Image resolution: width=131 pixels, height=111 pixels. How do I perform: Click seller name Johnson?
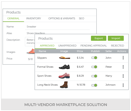tap(110, 85)
